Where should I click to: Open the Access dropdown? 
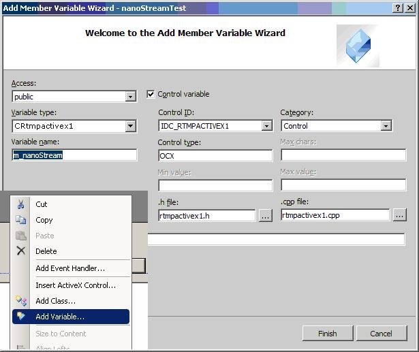click(x=131, y=97)
